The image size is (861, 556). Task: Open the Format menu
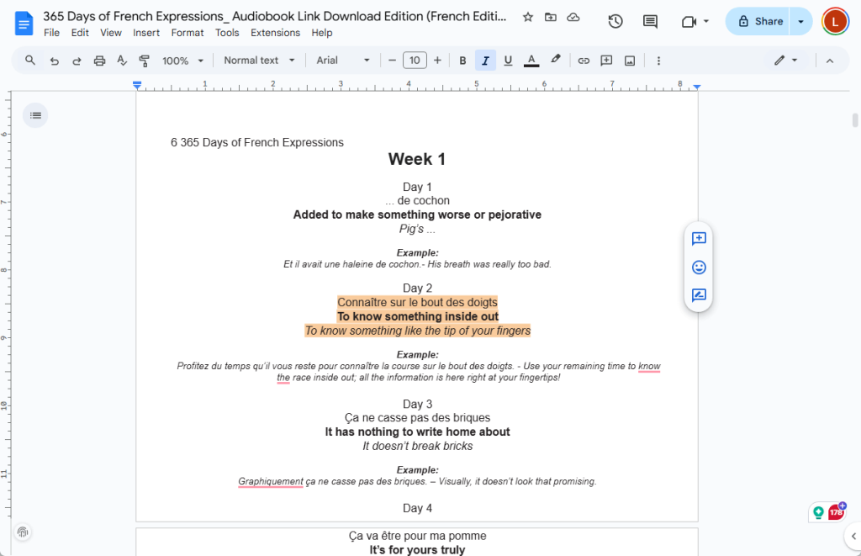tap(187, 33)
